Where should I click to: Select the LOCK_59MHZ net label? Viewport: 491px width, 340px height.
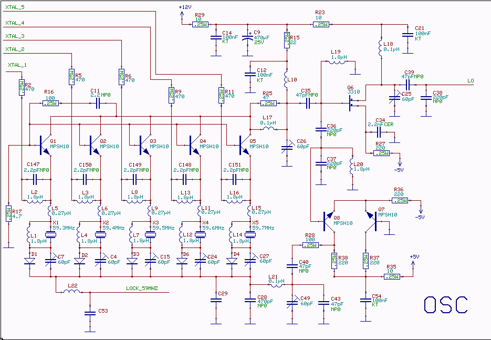pos(141,288)
